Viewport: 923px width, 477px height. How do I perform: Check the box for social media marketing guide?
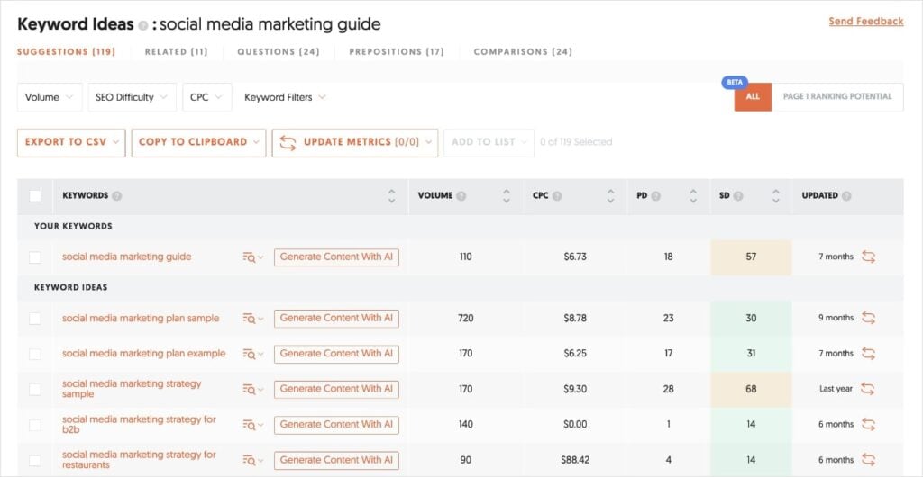35,257
